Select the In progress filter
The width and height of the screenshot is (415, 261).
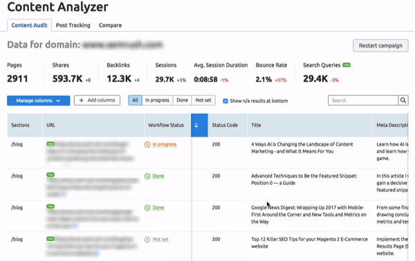[157, 100]
